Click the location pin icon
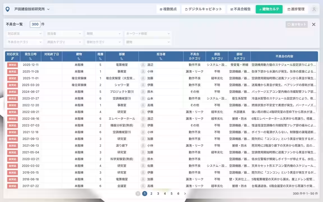The width and height of the screenshot is (323, 202). point(8,9)
